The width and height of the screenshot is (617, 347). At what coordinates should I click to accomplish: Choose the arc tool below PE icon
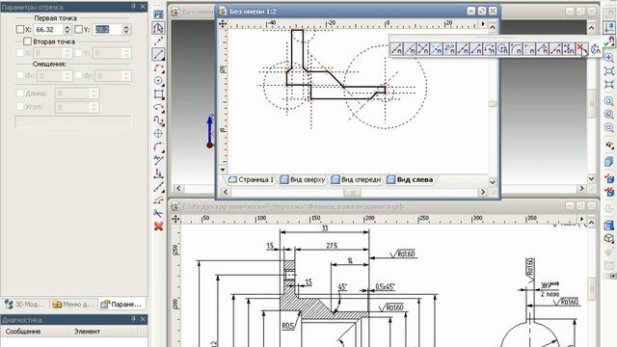(x=158, y=68)
